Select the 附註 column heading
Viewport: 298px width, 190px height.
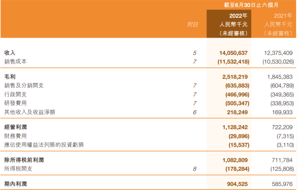[192, 24]
